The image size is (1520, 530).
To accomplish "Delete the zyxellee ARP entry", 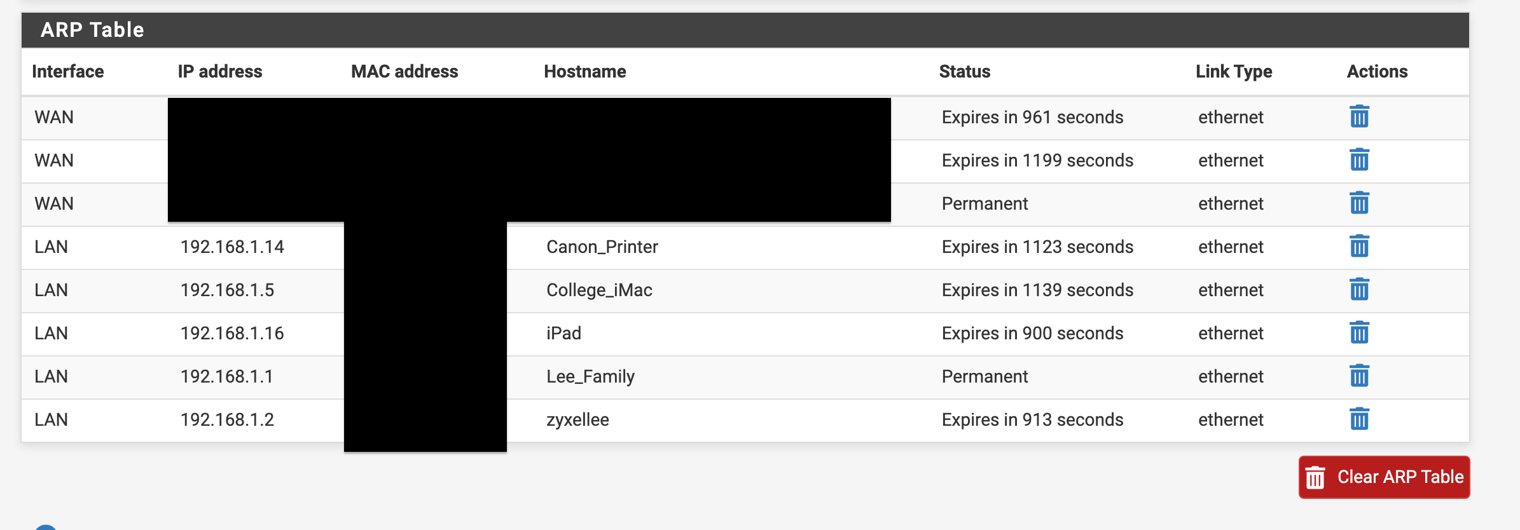I will click(1359, 419).
